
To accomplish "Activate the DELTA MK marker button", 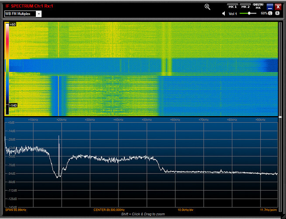I will coord(258,6).
